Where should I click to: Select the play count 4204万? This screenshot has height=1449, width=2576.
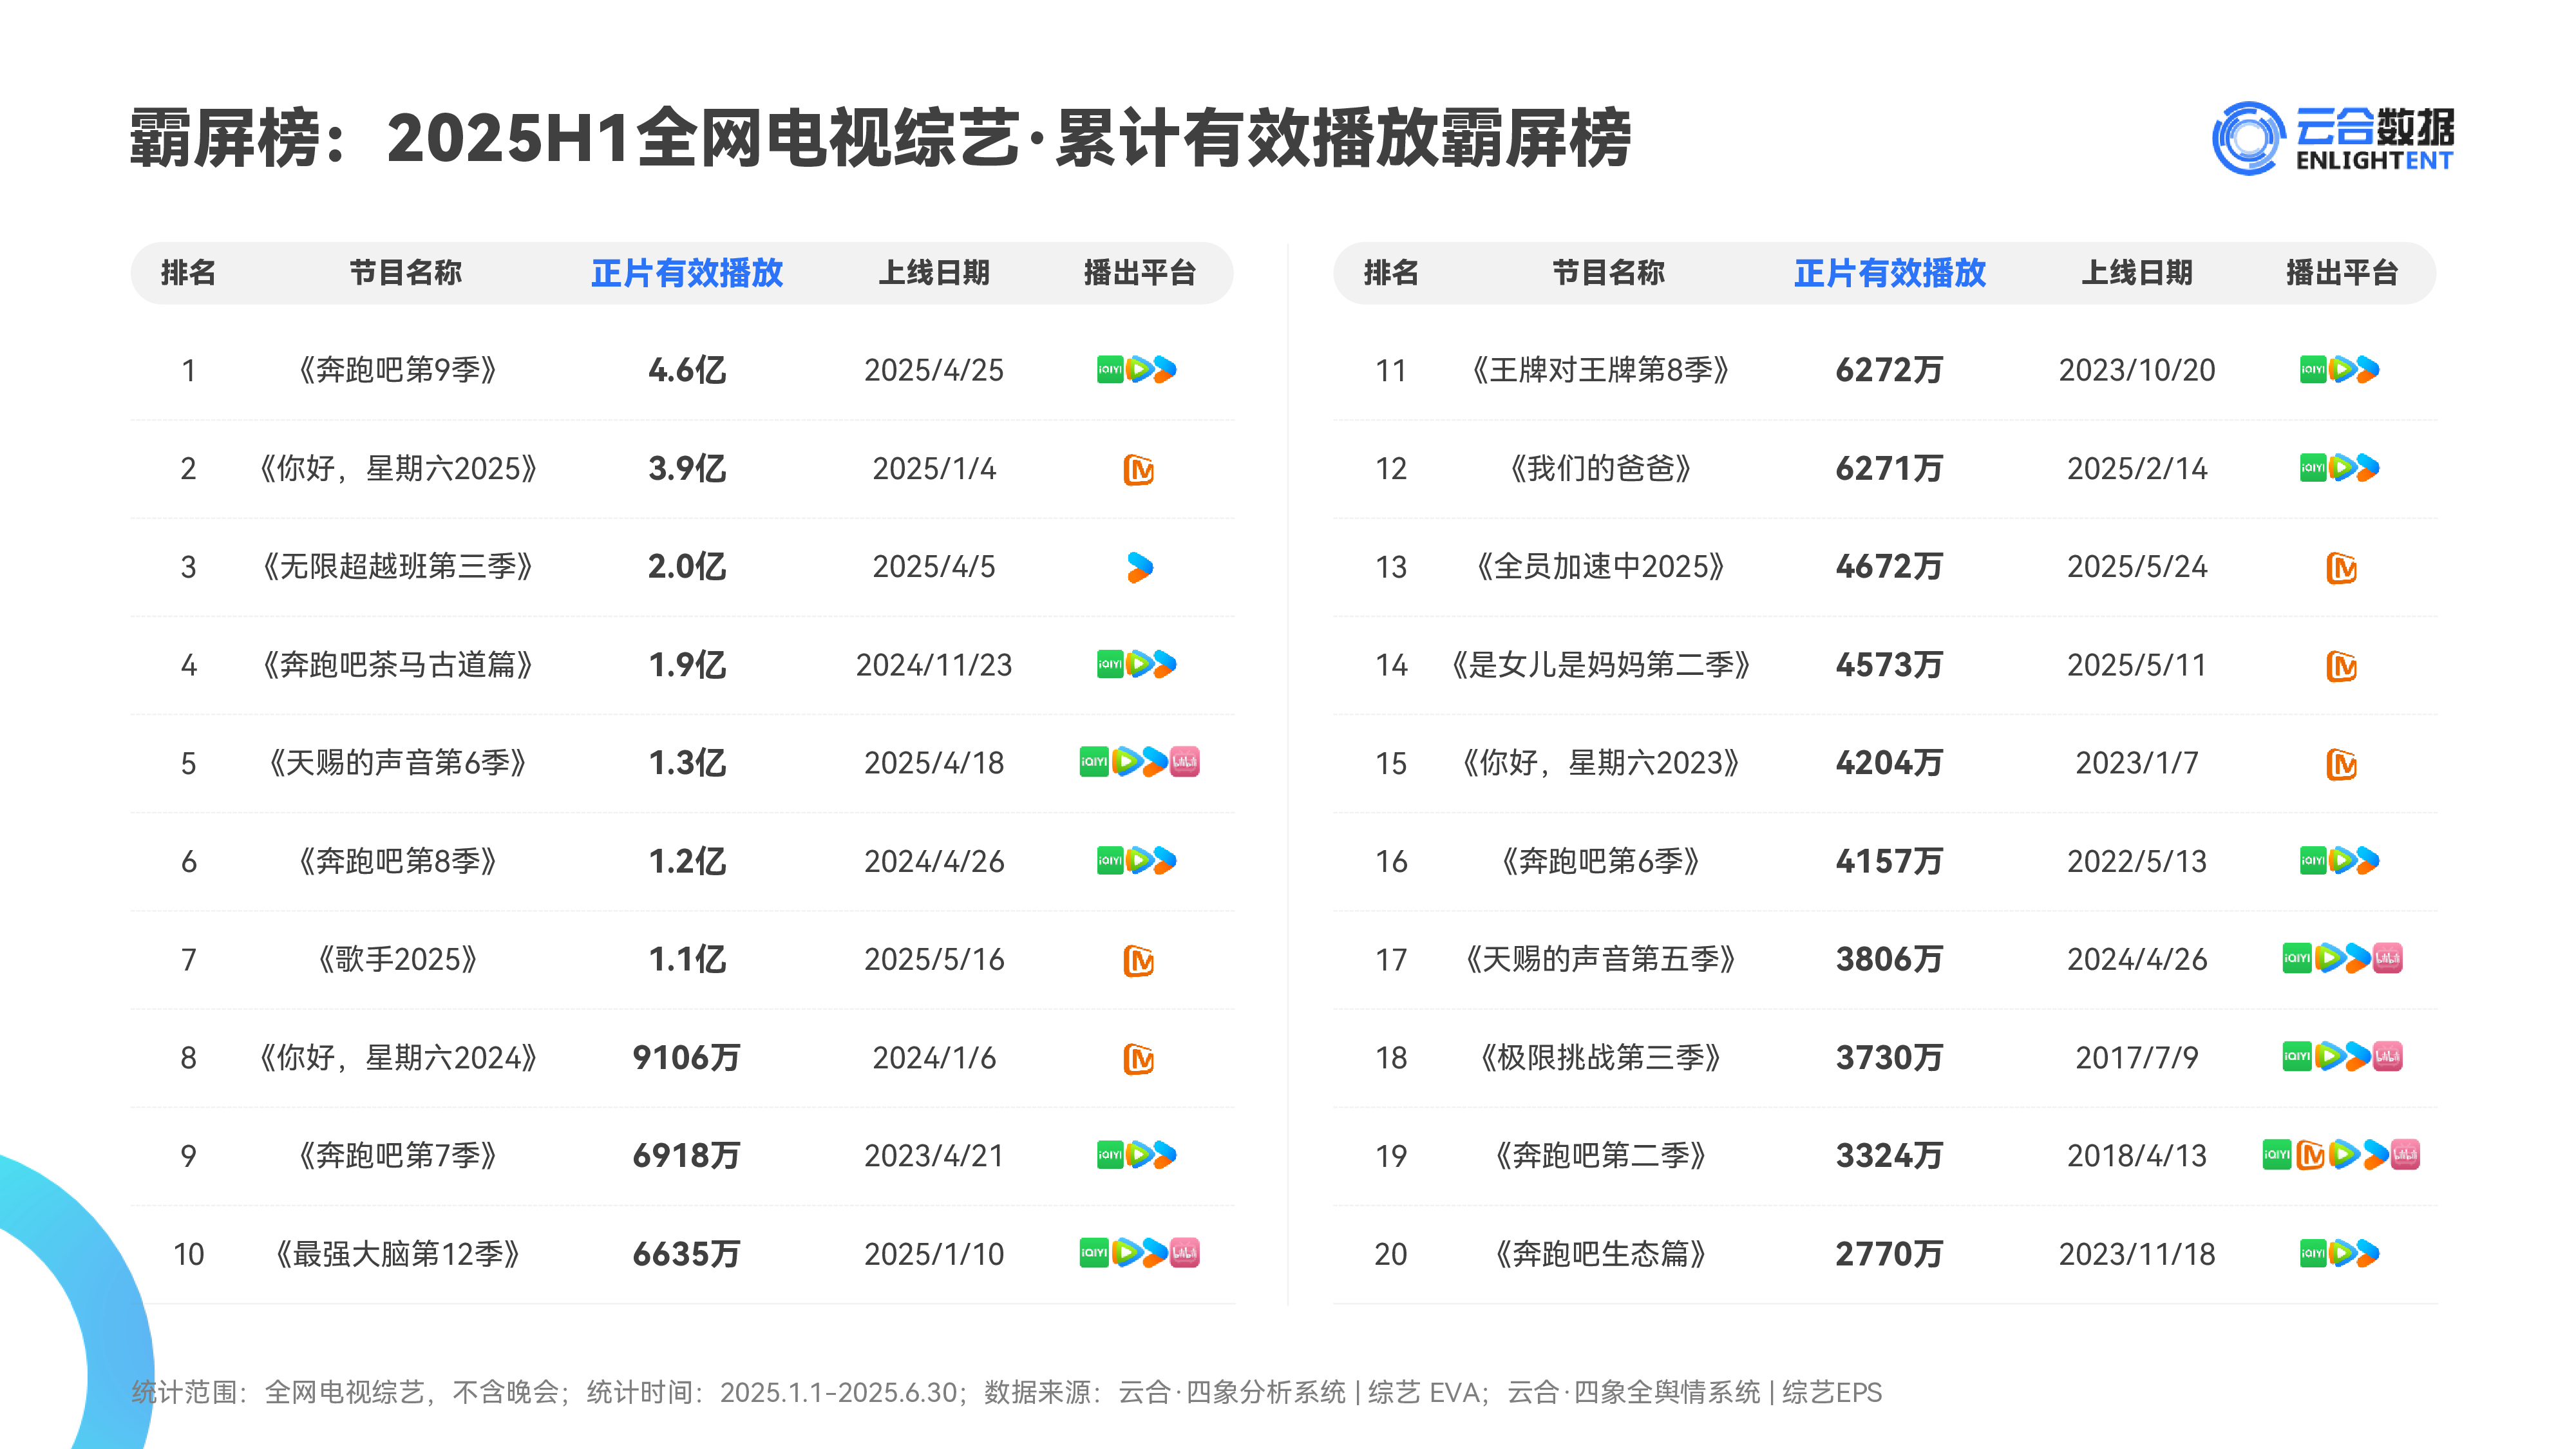[1890, 763]
